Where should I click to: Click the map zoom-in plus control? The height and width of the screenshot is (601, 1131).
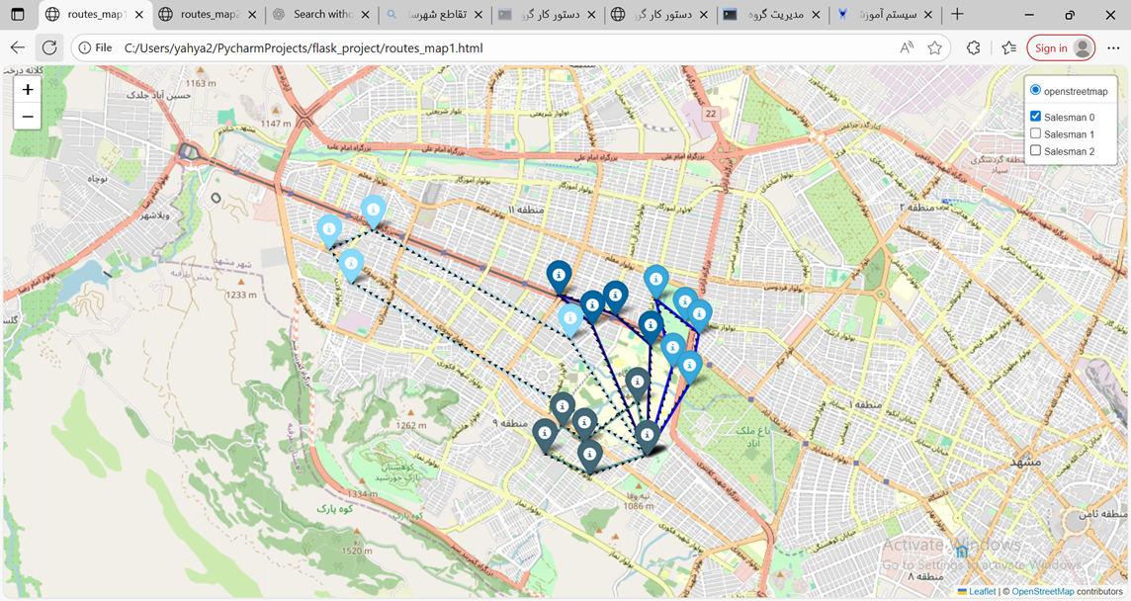27,89
